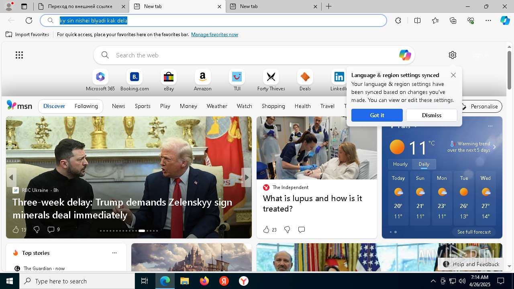This screenshot has width=514, height=289.
Task: Open the Amazon shortcut
Action: pyautogui.click(x=202, y=80)
